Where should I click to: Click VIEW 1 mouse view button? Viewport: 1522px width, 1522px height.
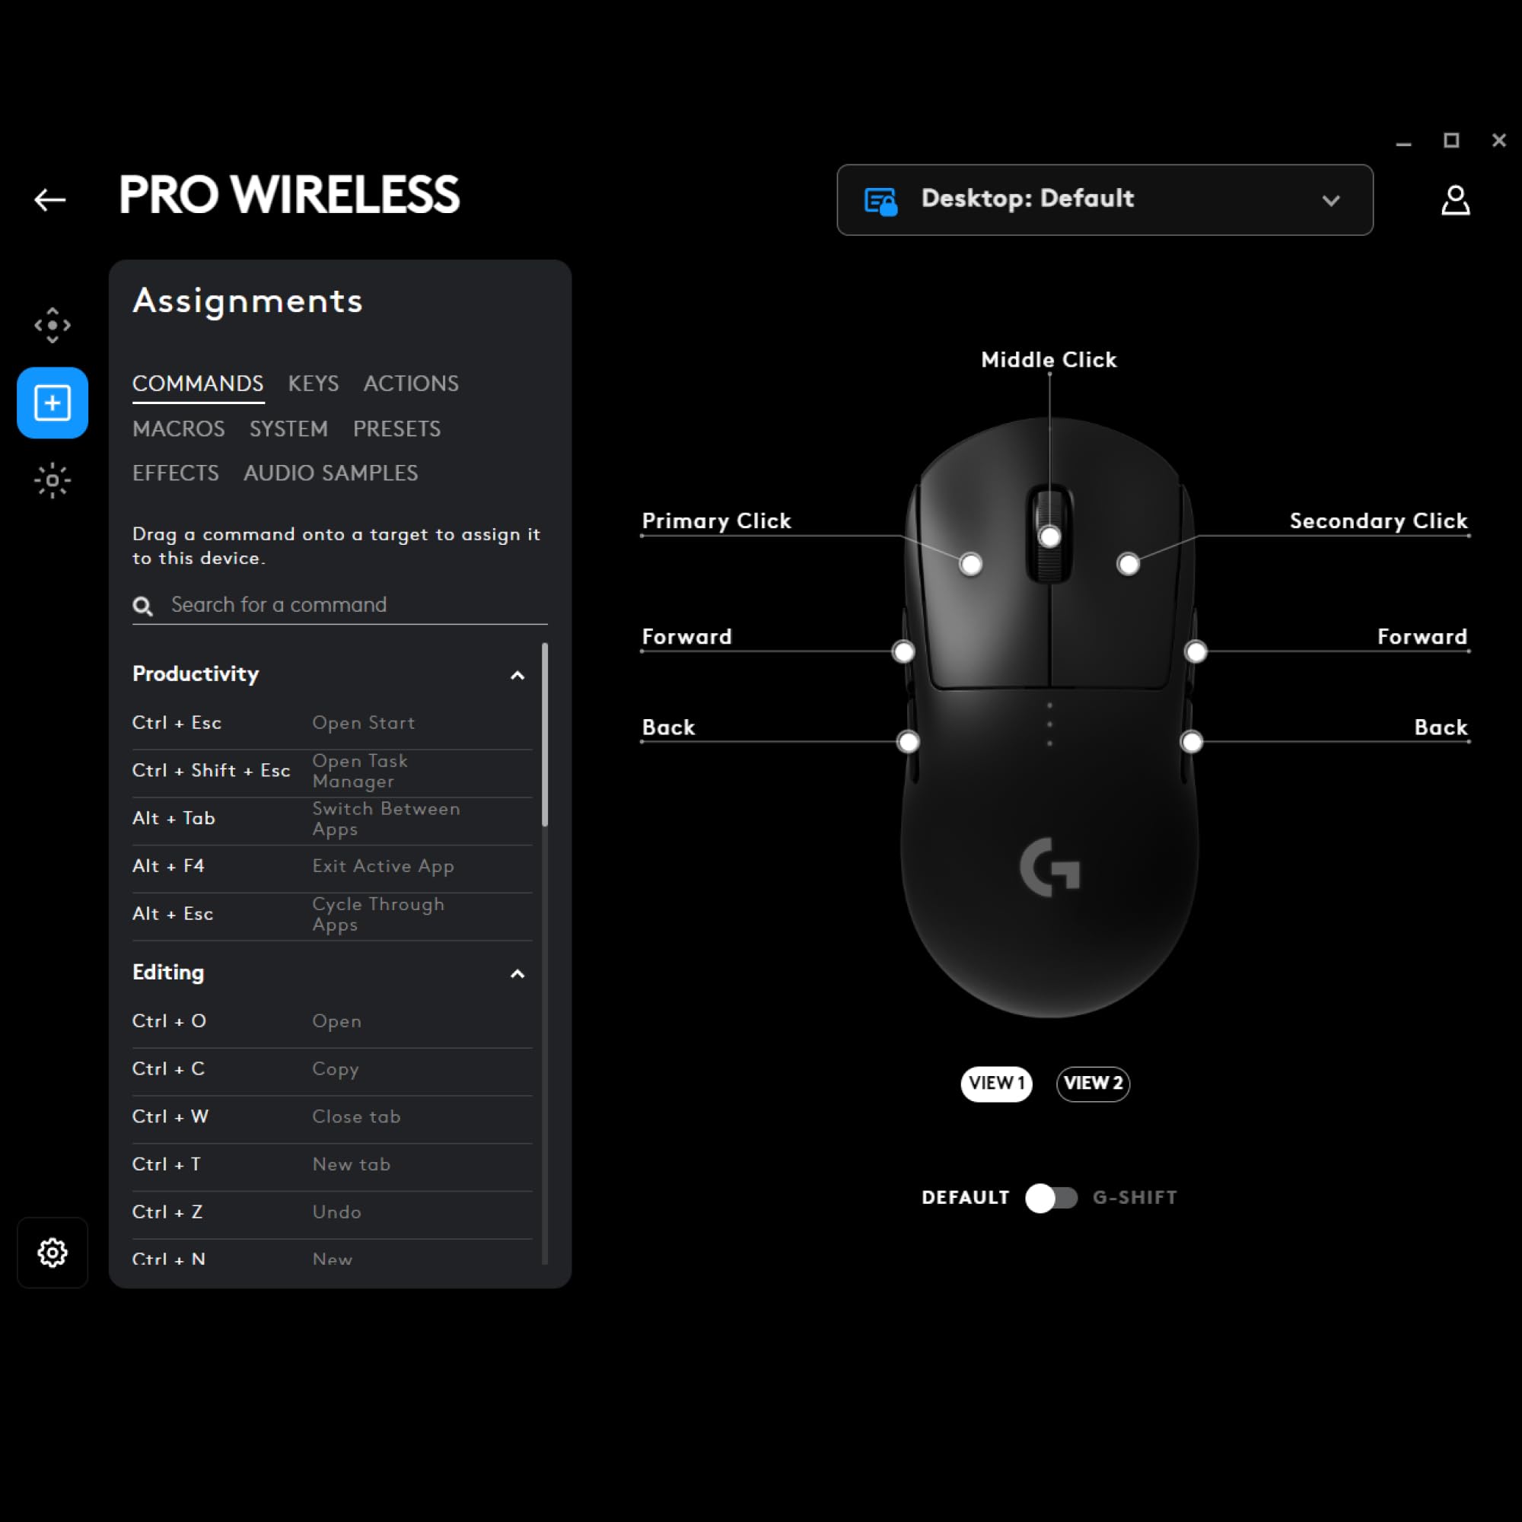click(x=998, y=1083)
